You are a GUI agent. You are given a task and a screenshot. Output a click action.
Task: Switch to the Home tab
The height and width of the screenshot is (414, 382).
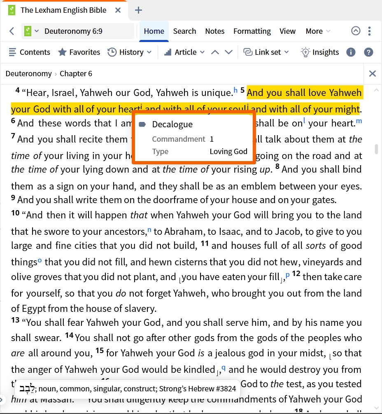coord(154,31)
